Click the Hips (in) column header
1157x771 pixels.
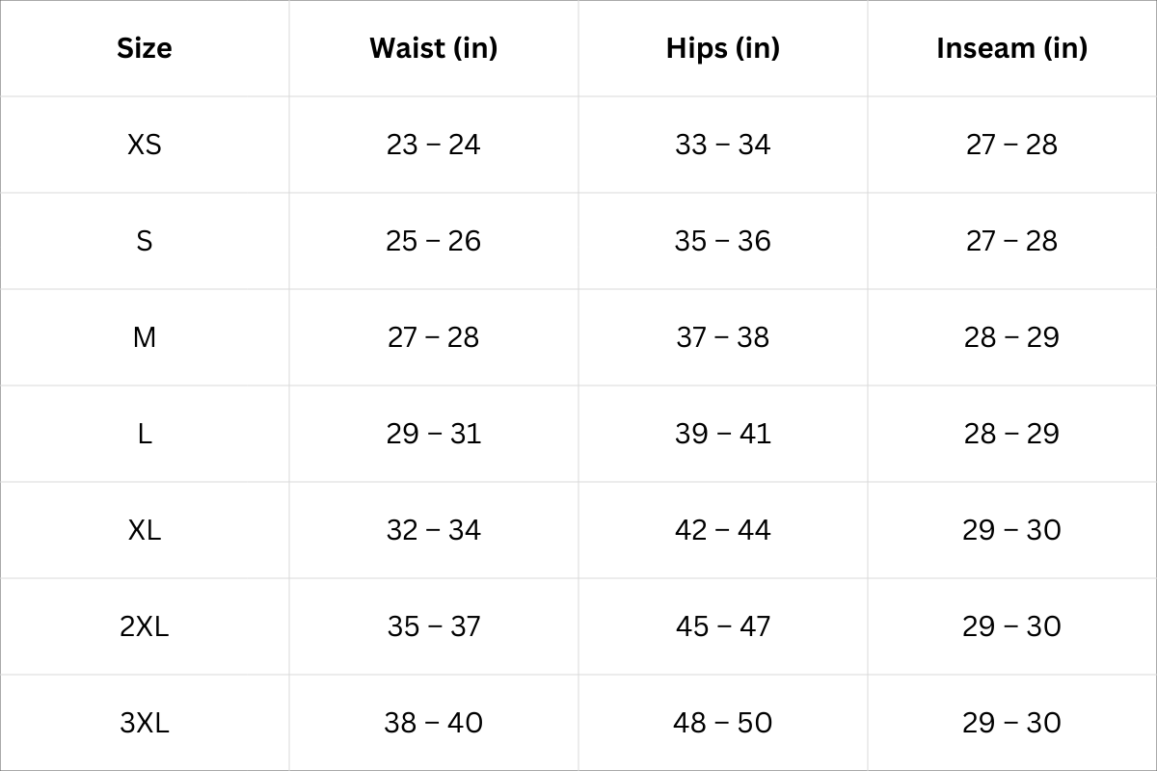pyautogui.click(x=722, y=48)
